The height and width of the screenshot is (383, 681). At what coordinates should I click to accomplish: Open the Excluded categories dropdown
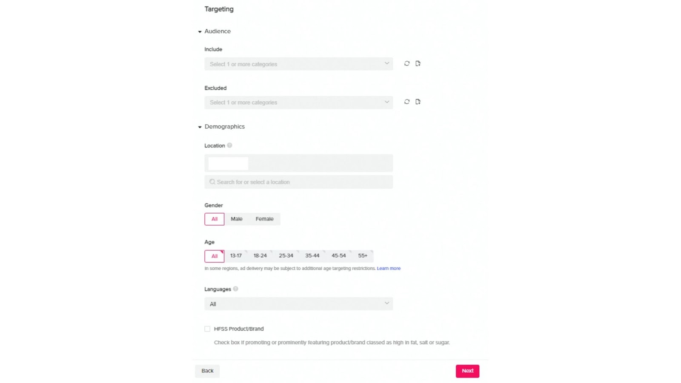pos(298,103)
